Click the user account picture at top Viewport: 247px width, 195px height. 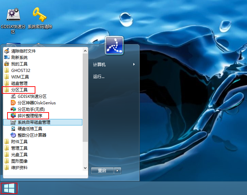point(114,45)
